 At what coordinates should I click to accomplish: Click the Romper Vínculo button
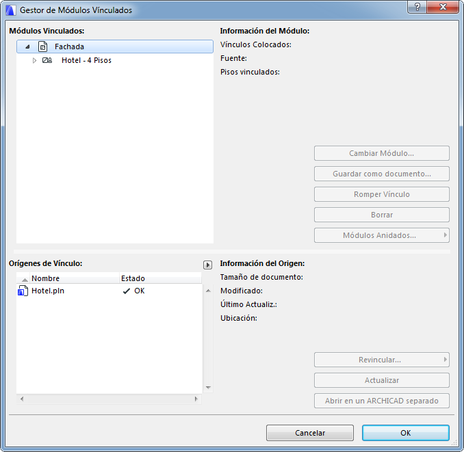click(x=382, y=194)
